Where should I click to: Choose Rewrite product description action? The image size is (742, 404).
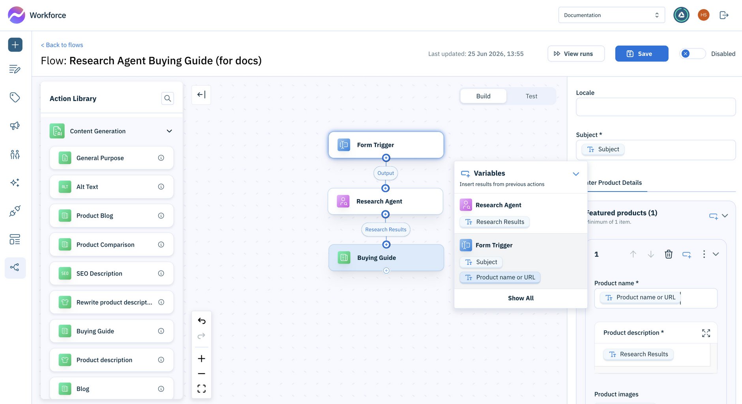coord(112,302)
